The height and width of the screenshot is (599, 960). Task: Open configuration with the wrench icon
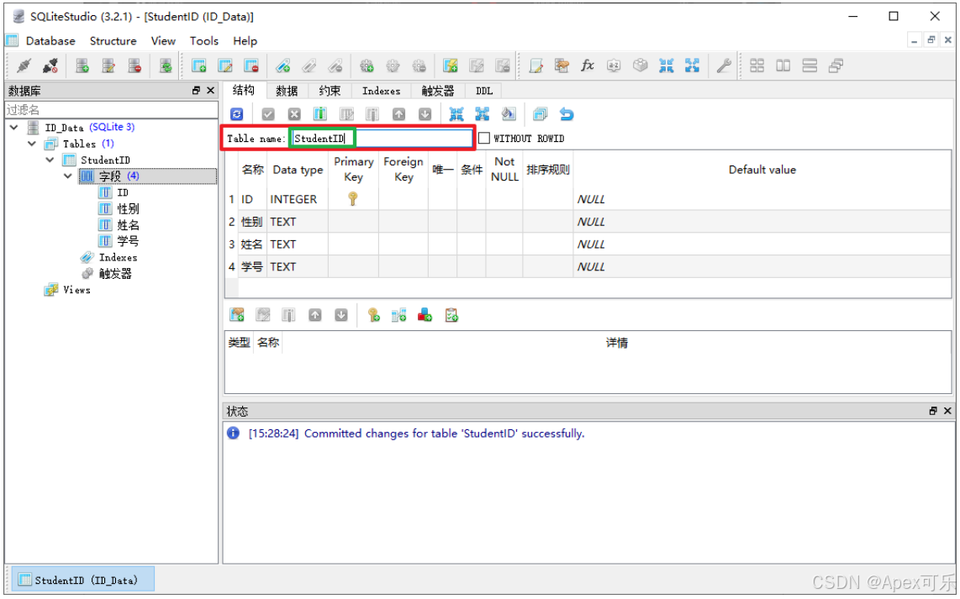pos(724,66)
